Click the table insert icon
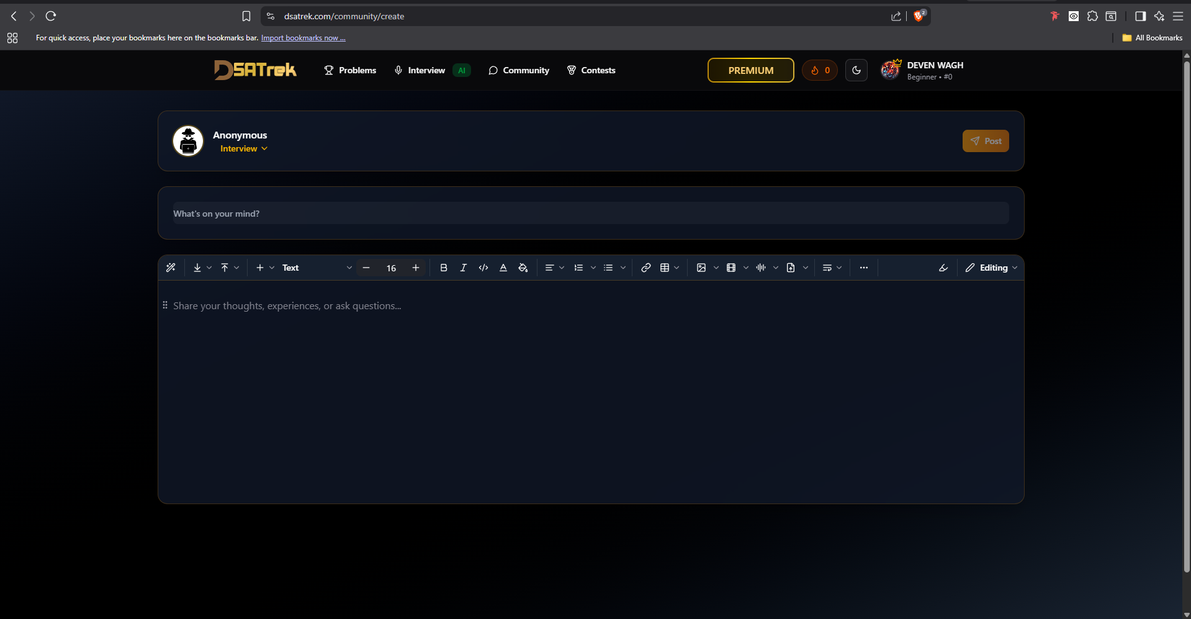1191x619 pixels. click(665, 268)
